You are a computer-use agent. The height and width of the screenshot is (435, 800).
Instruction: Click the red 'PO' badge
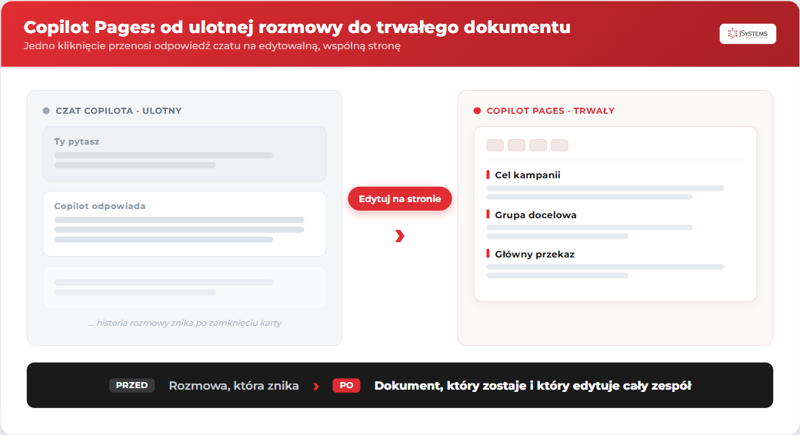click(x=346, y=386)
